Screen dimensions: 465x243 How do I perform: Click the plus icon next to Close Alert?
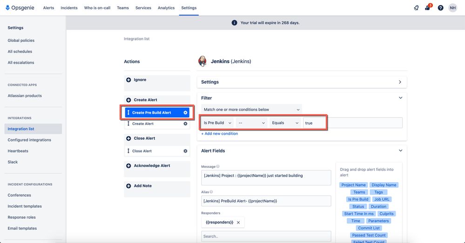[128, 138]
